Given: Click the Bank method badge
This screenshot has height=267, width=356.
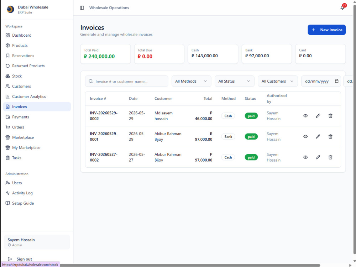Looking at the screenshot, I should click(x=228, y=136).
